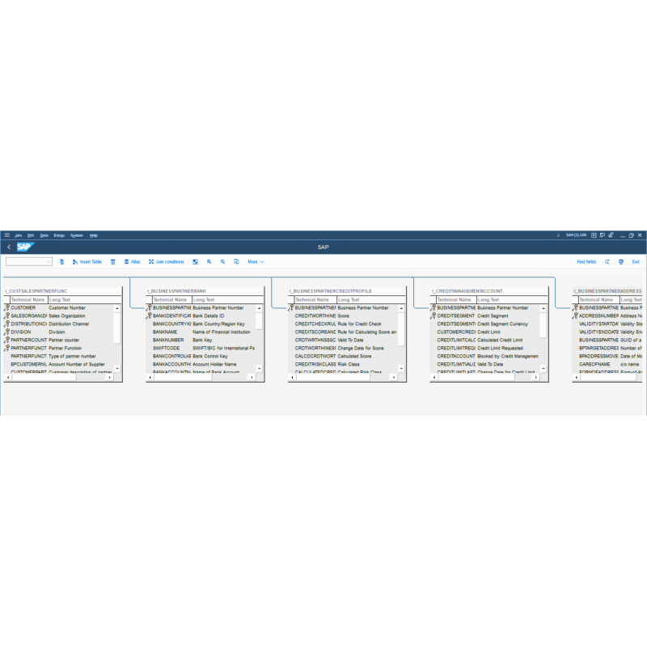
Task: Open the Goto menu
Action: point(44,235)
